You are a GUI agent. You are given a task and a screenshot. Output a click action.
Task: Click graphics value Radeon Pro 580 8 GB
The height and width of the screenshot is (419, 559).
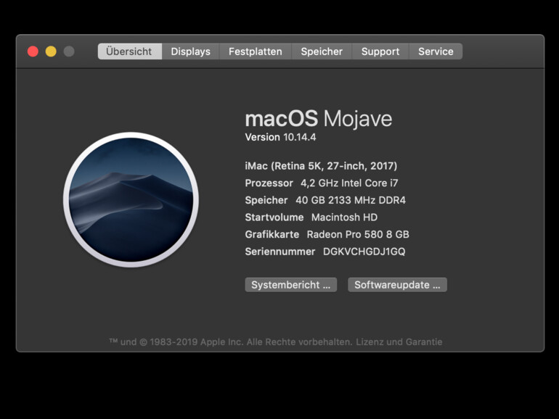tap(358, 234)
